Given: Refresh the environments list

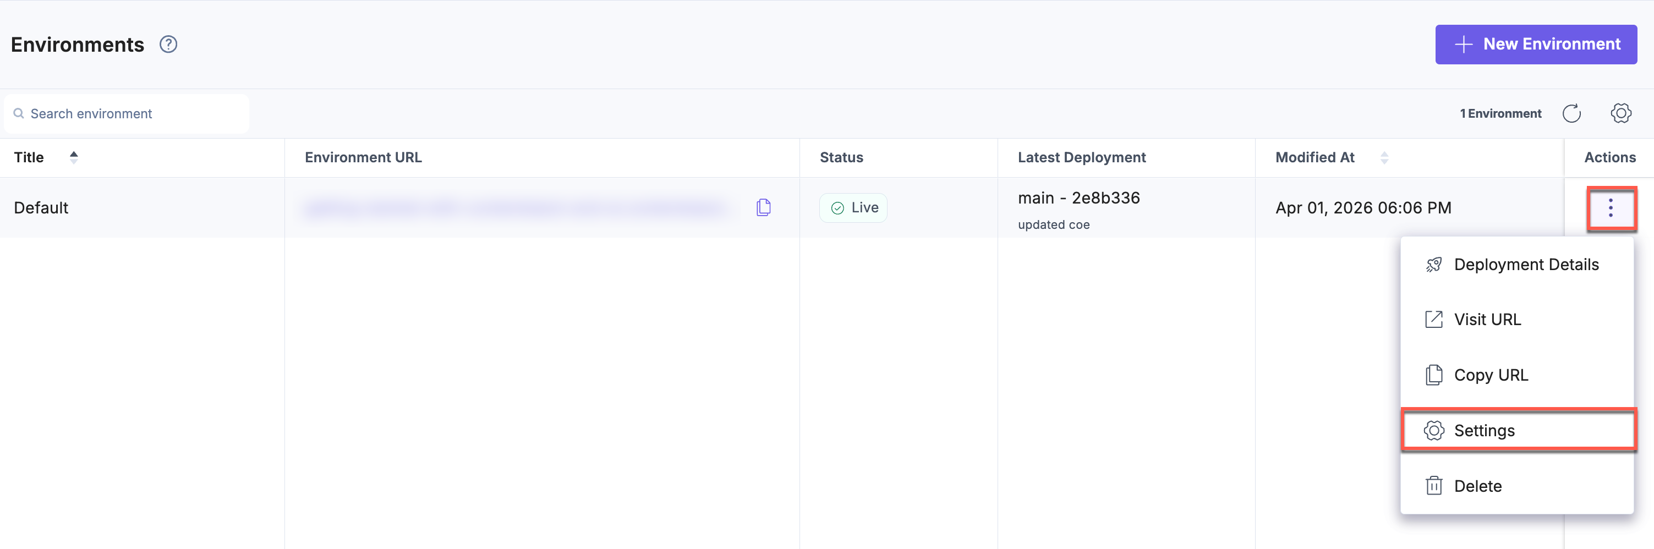Looking at the screenshot, I should tap(1572, 113).
